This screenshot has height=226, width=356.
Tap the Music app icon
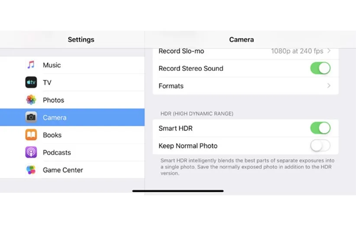[31, 65]
